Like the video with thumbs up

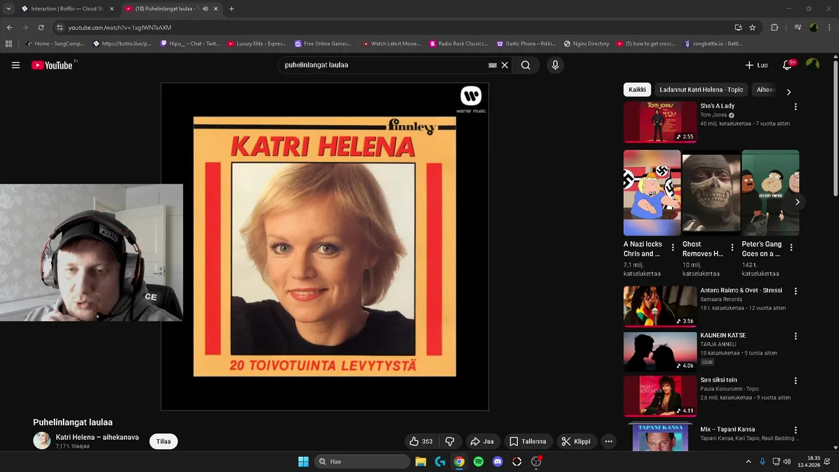421,441
